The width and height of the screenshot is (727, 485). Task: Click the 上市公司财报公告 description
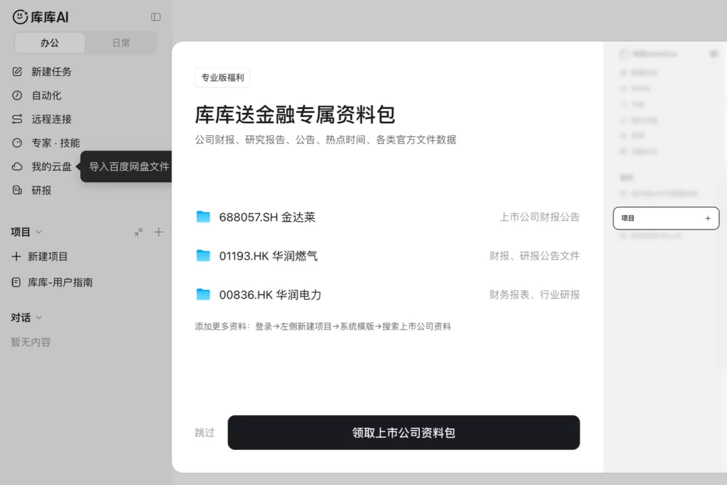click(539, 217)
